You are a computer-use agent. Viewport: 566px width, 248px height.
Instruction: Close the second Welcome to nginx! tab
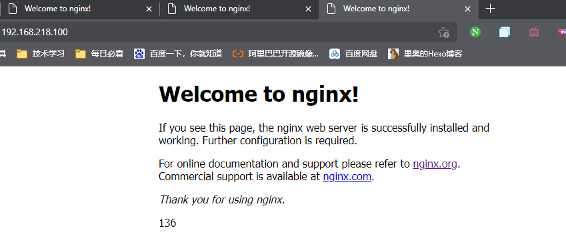pyautogui.click(x=308, y=9)
